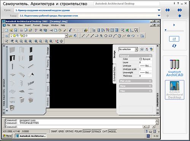The height and width of the screenshot is (141, 190).
Task: Go to previous lesson double arrow
Action: [168, 10]
